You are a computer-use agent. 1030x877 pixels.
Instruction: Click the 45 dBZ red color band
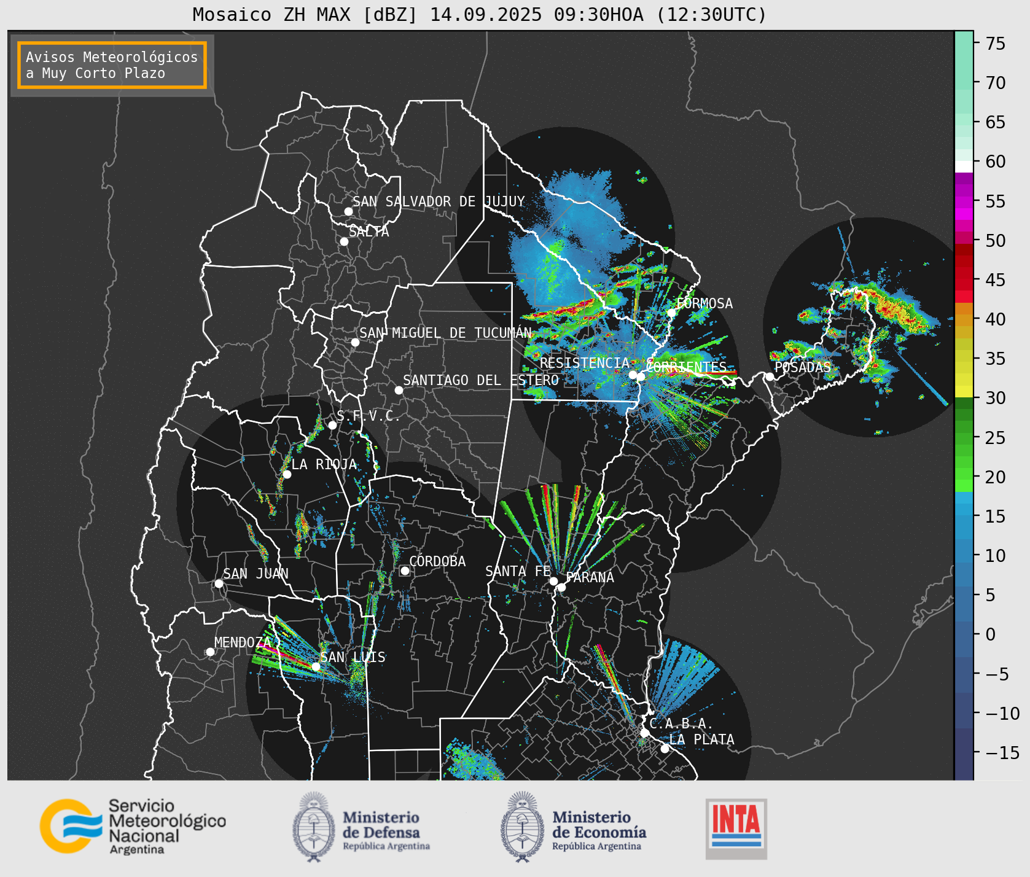point(964,284)
